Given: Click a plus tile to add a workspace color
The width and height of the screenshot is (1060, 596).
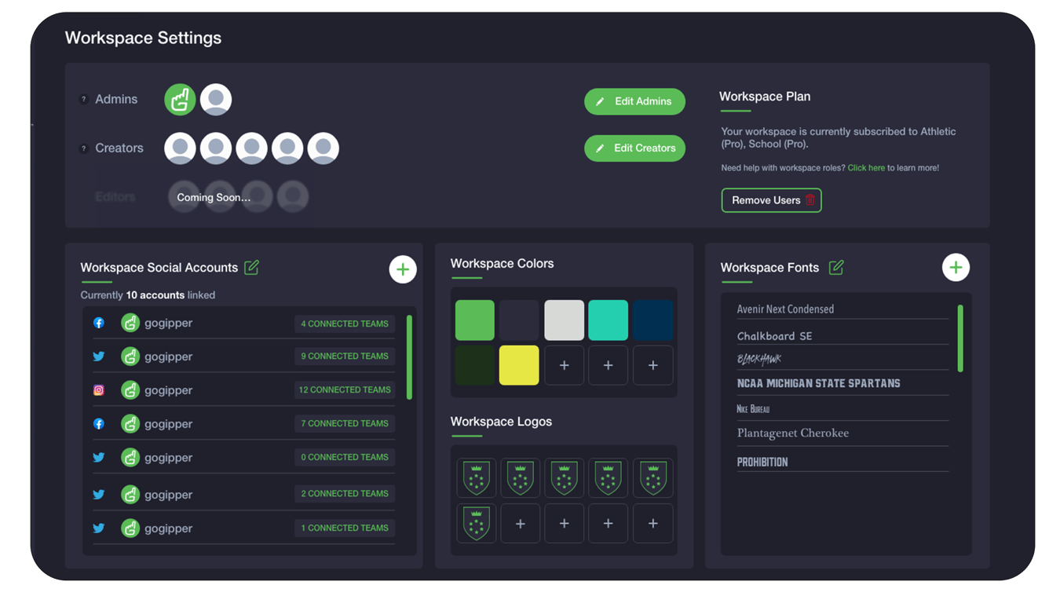Looking at the screenshot, I should (564, 364).
